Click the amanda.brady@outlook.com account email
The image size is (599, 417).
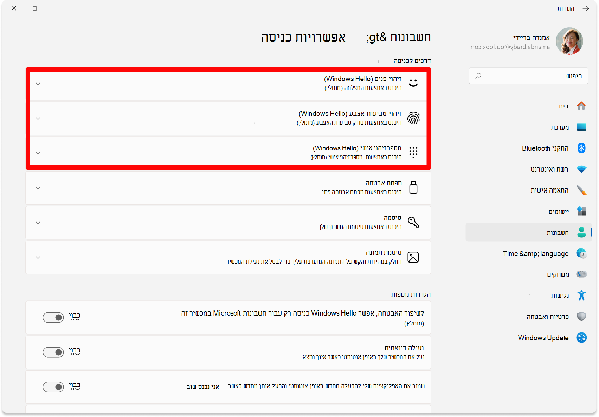(x=509, y=47)
